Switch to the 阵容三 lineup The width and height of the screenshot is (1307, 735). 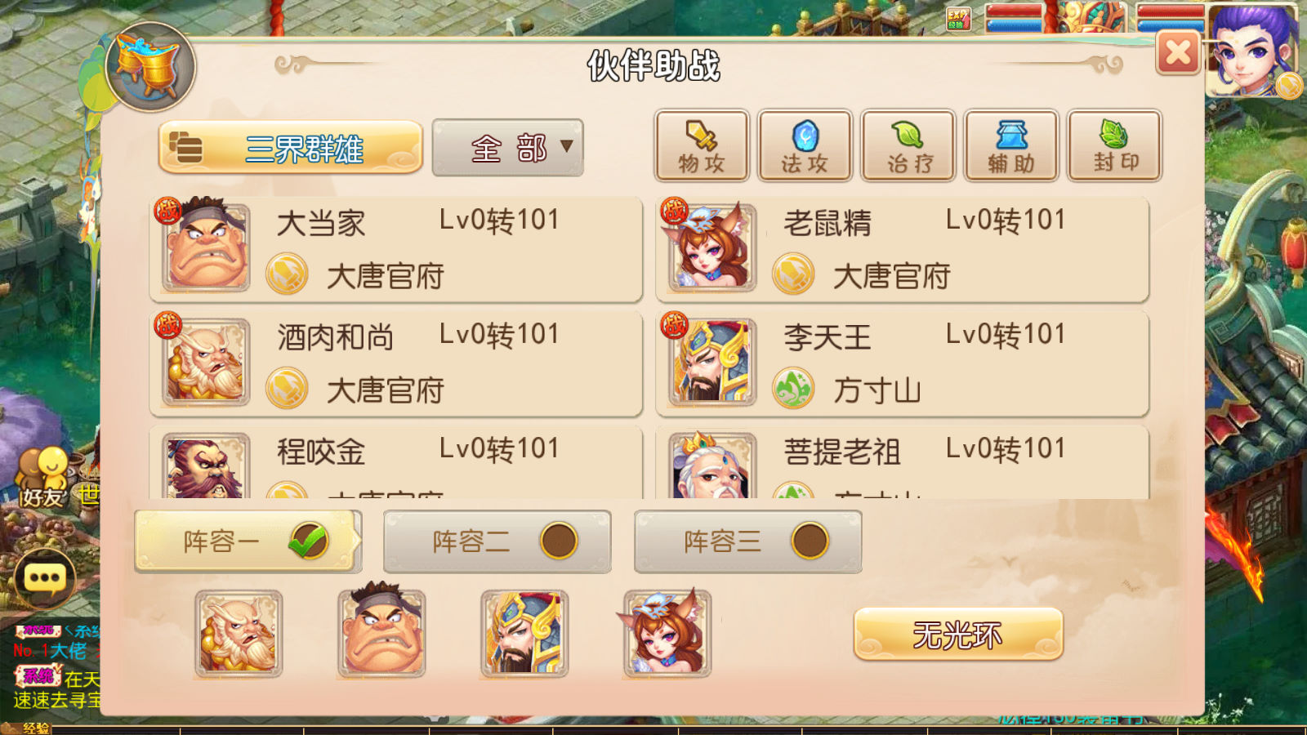748,541
